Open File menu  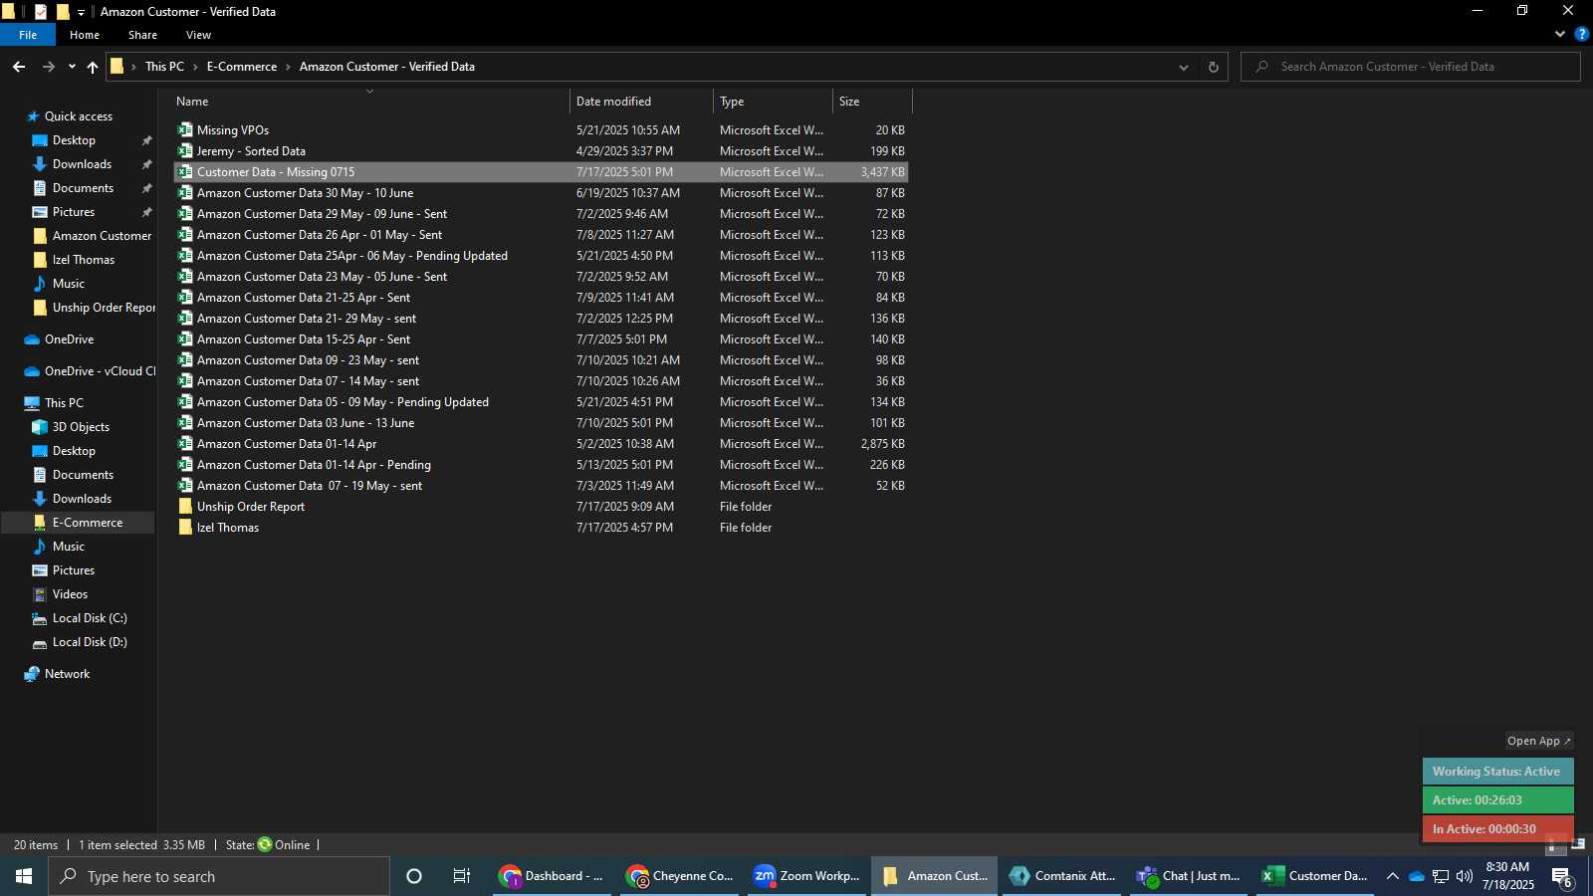28,35
